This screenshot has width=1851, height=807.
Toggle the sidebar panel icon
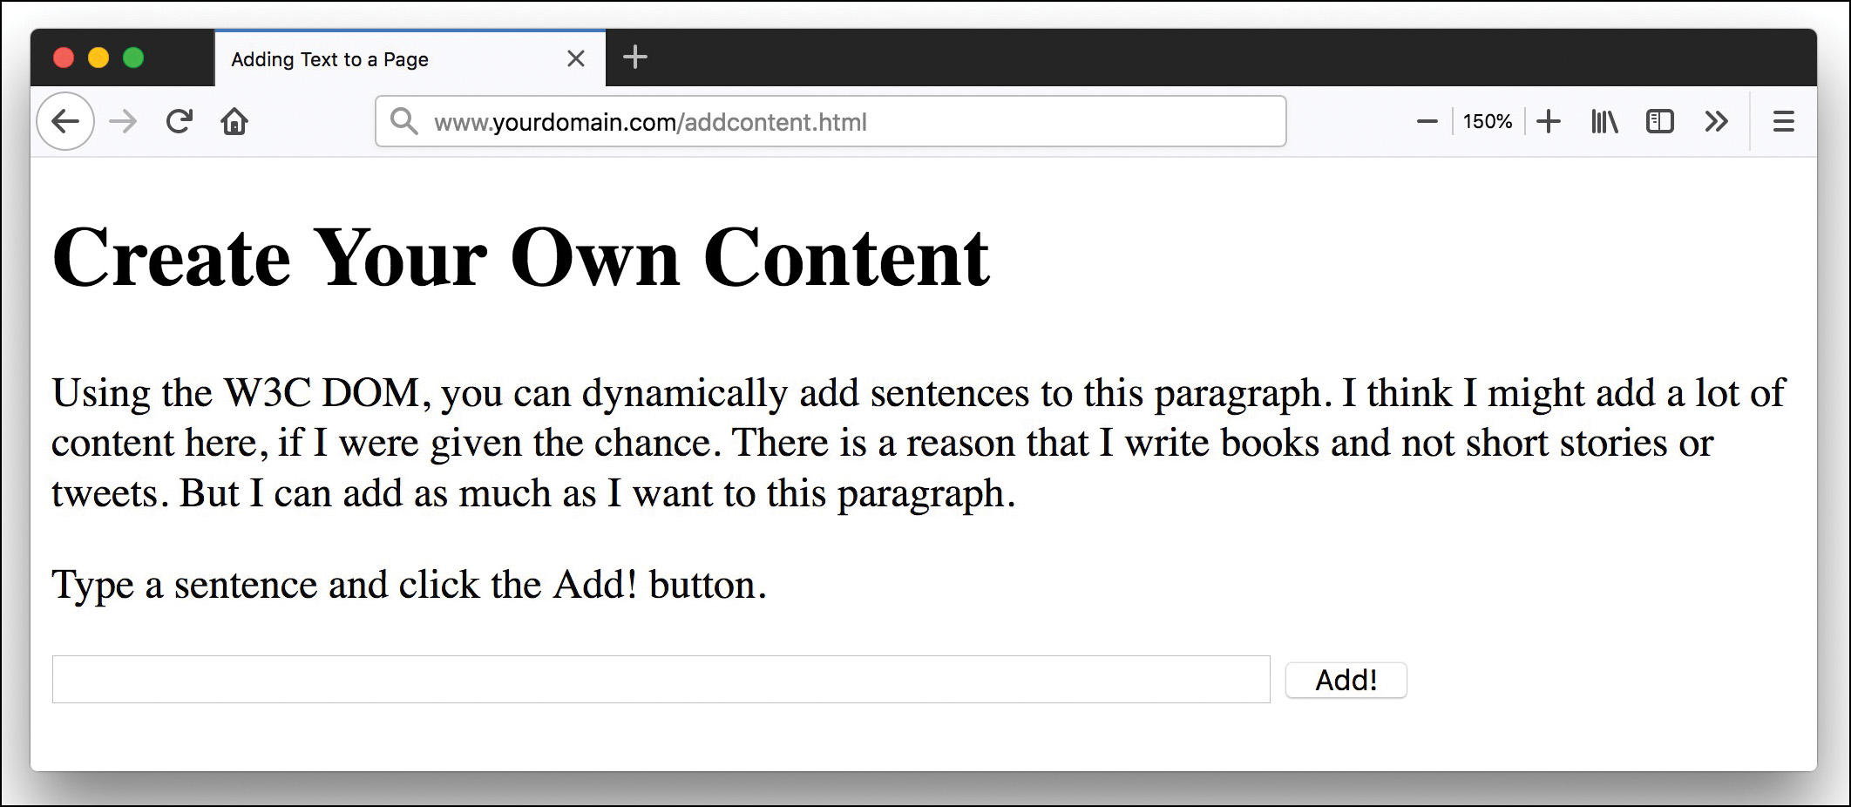pyautogui.click(x=1661, y=121)
